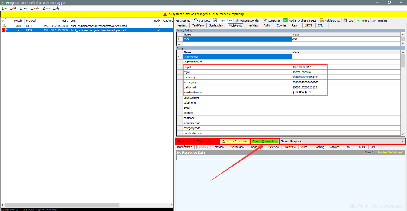407x211 pixels.
Task: Open response ImageView tab
Action: (x=256, y=147)
